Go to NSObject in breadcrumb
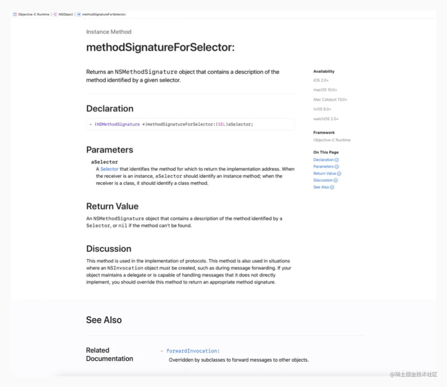Screen dimensions: 447x387 point(66,14)
